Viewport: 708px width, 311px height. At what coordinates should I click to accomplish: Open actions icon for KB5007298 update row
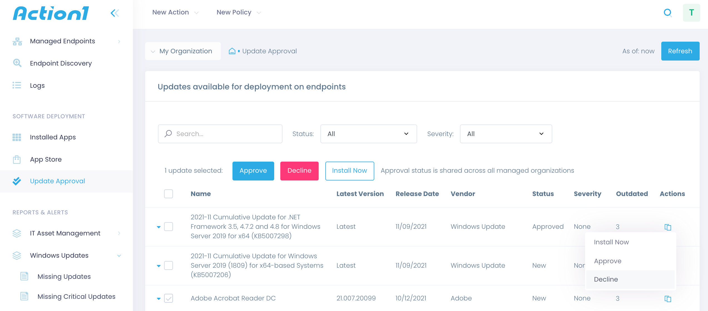point(668,227)
